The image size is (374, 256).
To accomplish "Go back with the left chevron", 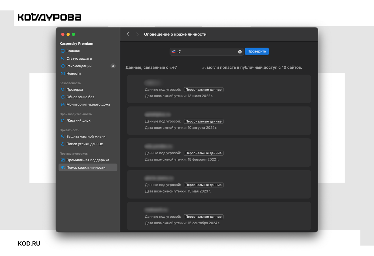I will (128, 34).
